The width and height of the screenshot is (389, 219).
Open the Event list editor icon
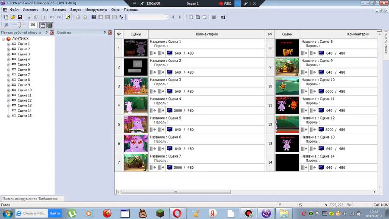point(115,17)
